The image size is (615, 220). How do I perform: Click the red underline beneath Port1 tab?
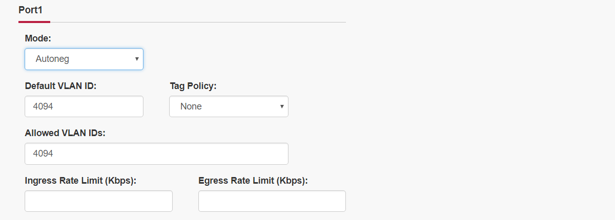tap(34, 22)
